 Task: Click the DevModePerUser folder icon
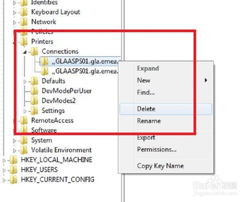[x=34, y=91]
